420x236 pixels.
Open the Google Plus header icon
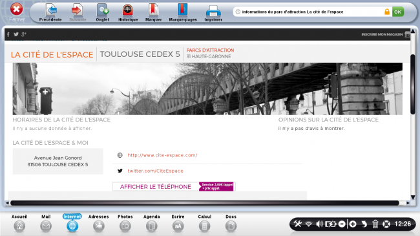(x=24, y=34)
